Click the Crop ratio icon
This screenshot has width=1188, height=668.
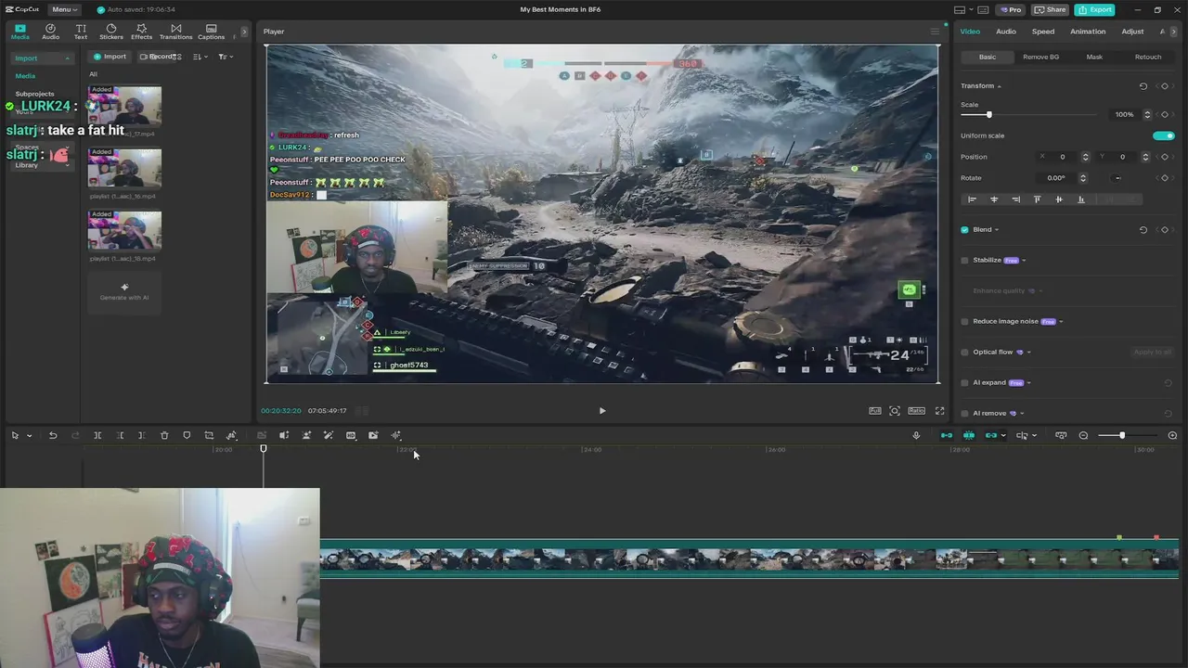point(209,435)
